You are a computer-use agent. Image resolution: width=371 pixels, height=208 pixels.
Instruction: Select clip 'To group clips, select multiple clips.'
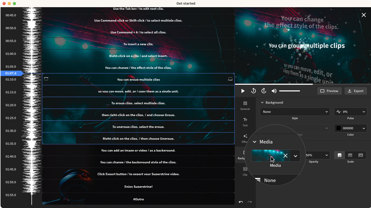coord(138,103)
